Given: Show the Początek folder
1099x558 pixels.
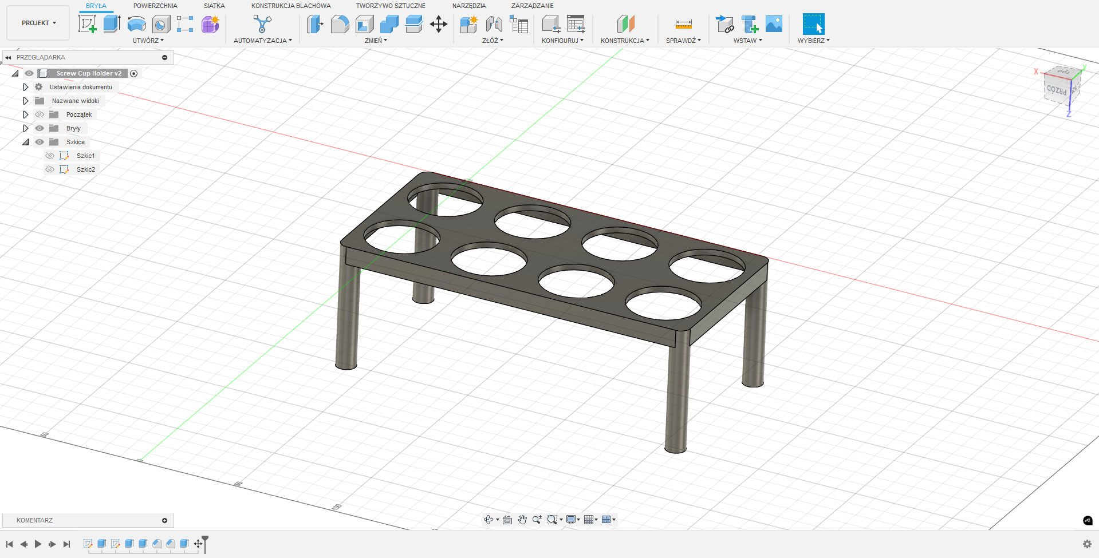Looking at the screenshot, I should pyautogui.click(x=40, y=114).
